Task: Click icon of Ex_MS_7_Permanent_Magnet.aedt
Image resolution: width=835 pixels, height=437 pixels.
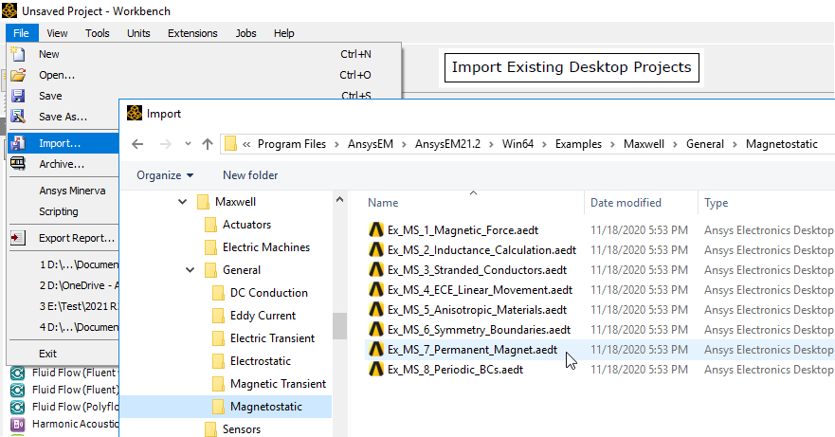Action: [x=376, y=349]
